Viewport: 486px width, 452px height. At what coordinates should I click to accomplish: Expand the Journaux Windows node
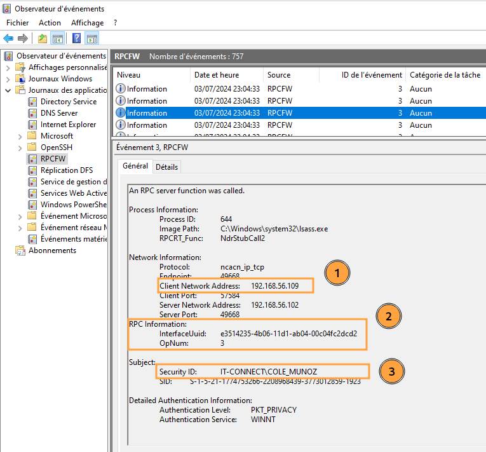[8, 79]
